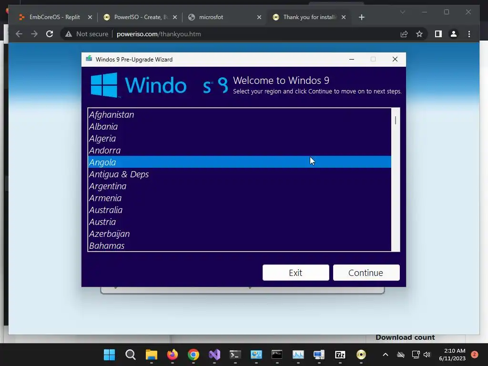Image resolution: width=488 pixels, height=366 pixels.
Task: Close the Thank you for installing tab
Action: pyautogui.click(x=344, y=17)
